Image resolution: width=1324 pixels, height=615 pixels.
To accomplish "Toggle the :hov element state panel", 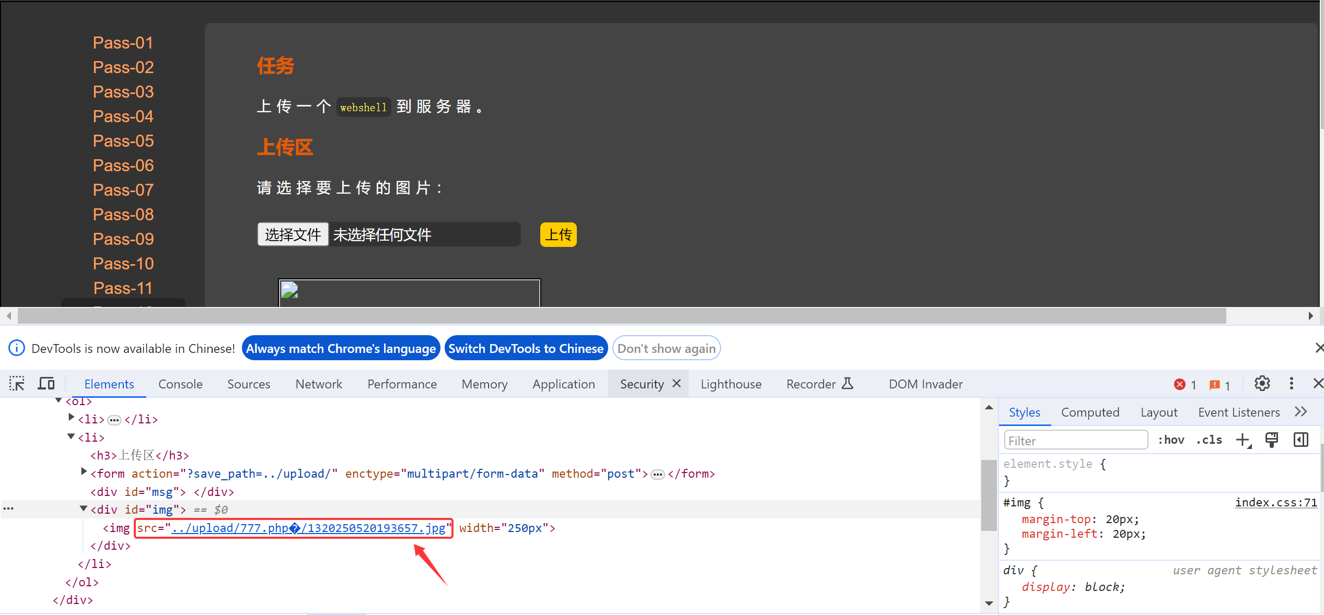I will 1171,440.
